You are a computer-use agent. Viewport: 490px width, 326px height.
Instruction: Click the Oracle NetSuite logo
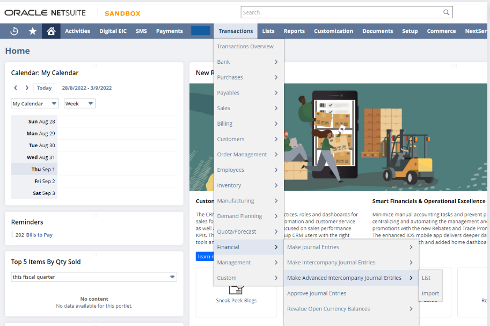[x=47, y=12]
